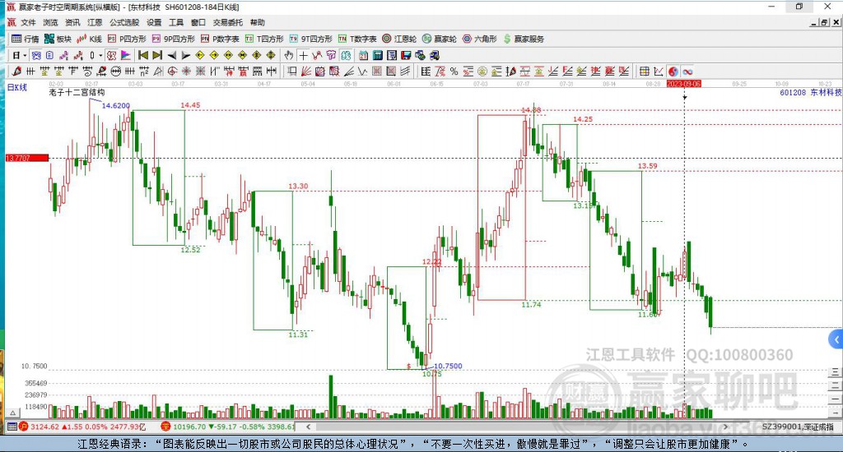Click the scrollbar left arrow
This screenshot has width=843, height=452.
pos(308,427)
